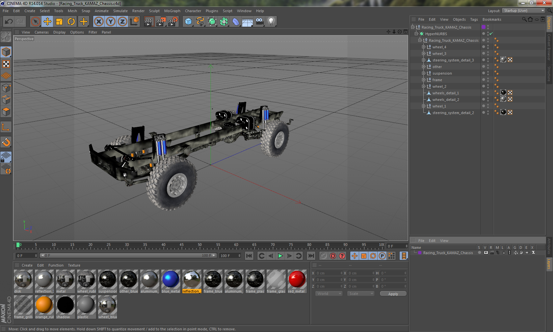
Task: Click the record active objects button
Action: (324, 256)
